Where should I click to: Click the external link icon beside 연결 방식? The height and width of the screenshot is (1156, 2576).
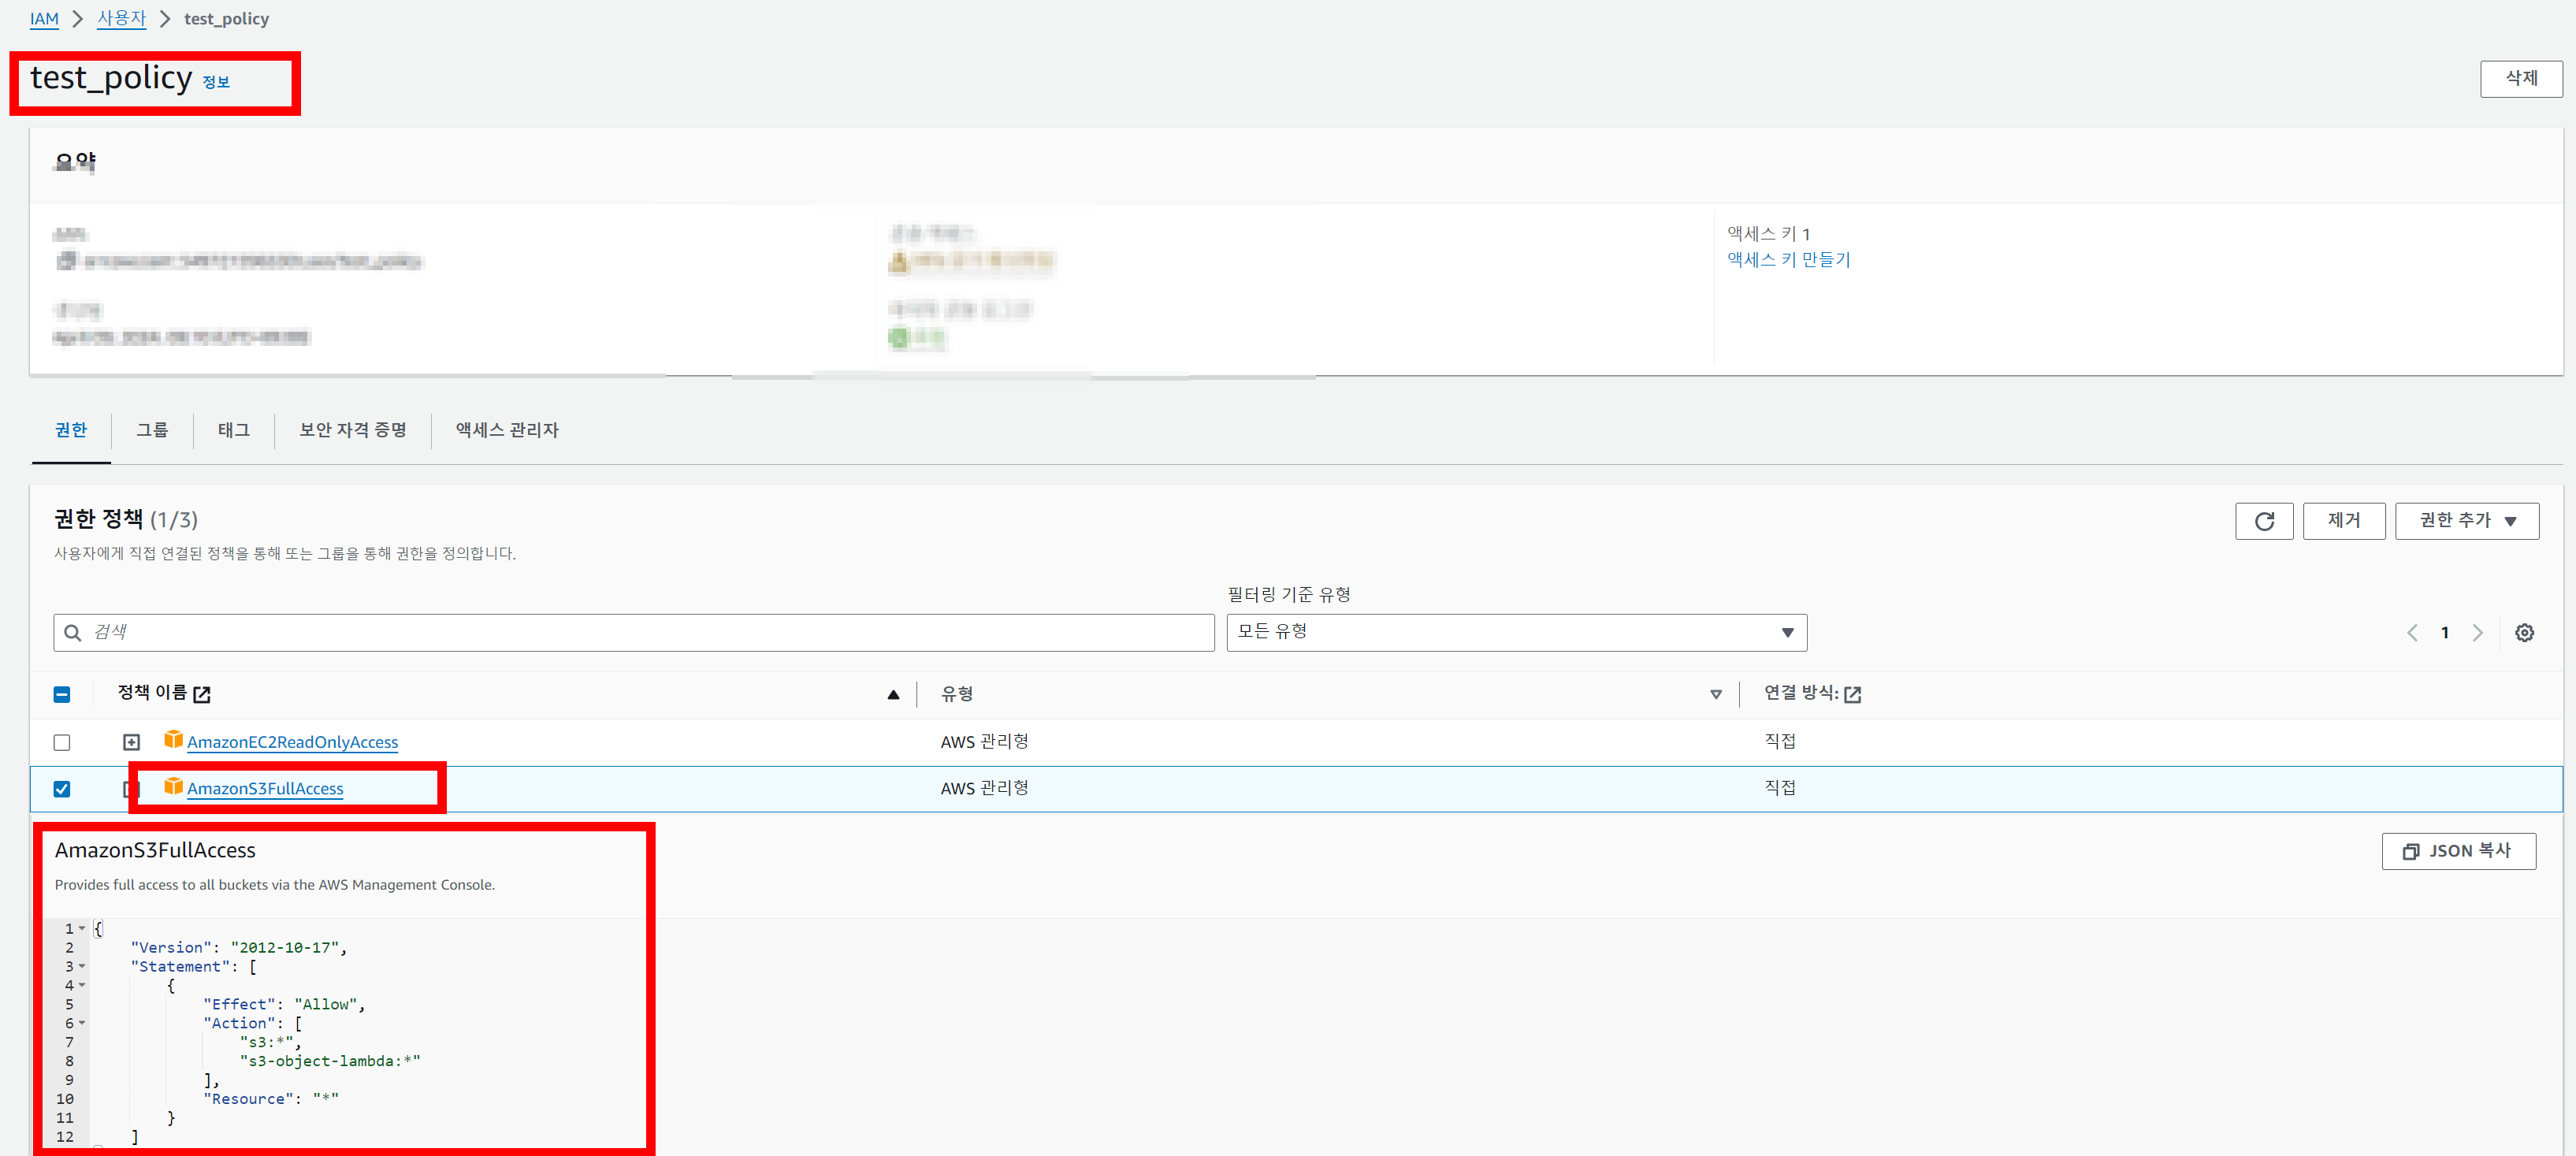[x=1852, y=694]
